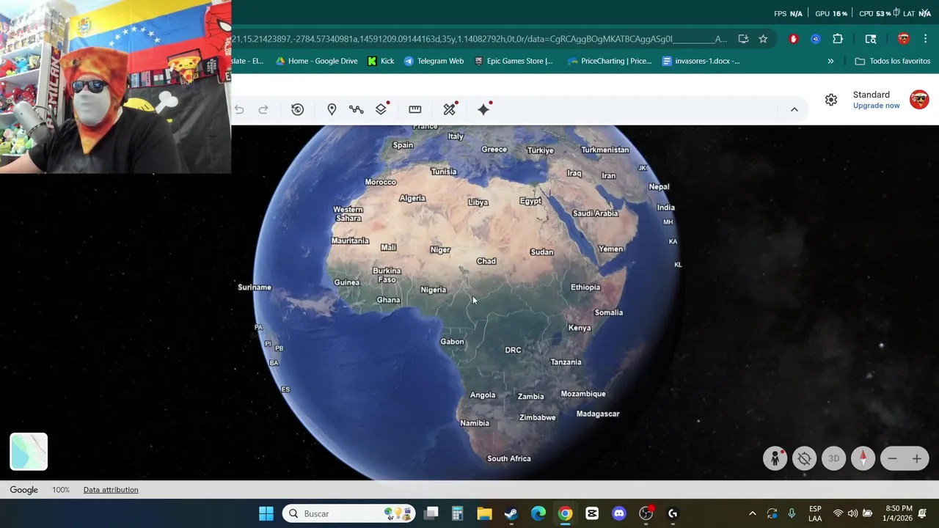The width and height of the screenshot is (939, 528).
Task: Open invasores-1.docx bookmark
Action: coord(701,61)
